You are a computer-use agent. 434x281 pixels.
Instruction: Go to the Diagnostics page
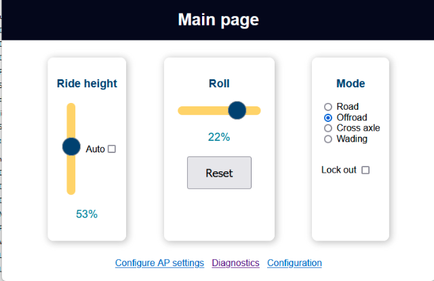235,263
